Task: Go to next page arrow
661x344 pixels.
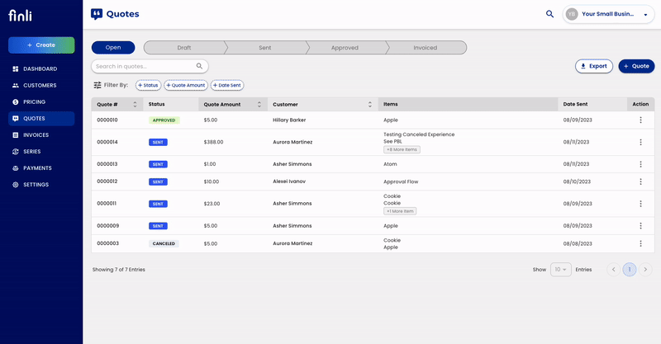Action: [x=645, y=270]
